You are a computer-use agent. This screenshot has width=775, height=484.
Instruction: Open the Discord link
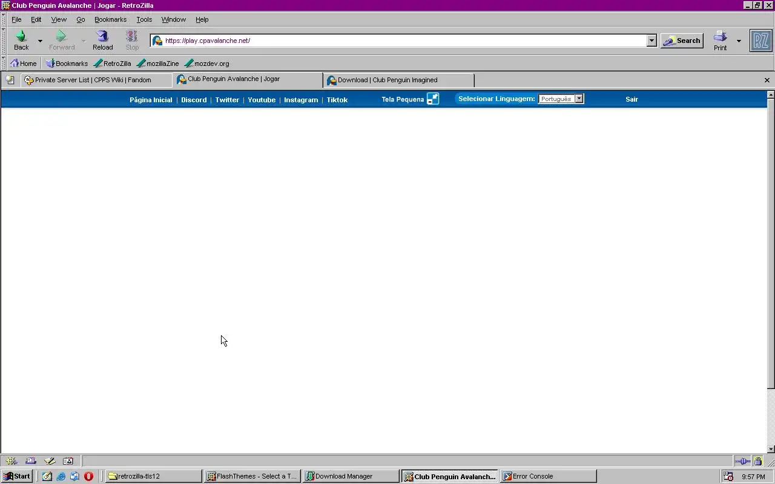pos(194,100)
